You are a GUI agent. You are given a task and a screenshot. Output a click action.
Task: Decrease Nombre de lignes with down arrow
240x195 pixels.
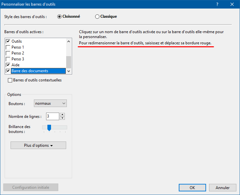63,118
